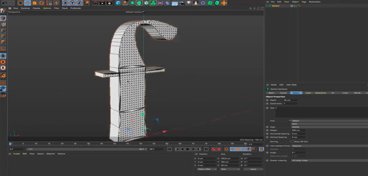This screenshot has width=368, height=176.
Task: Toggle Autokeying red button
Action: point(219,149)
